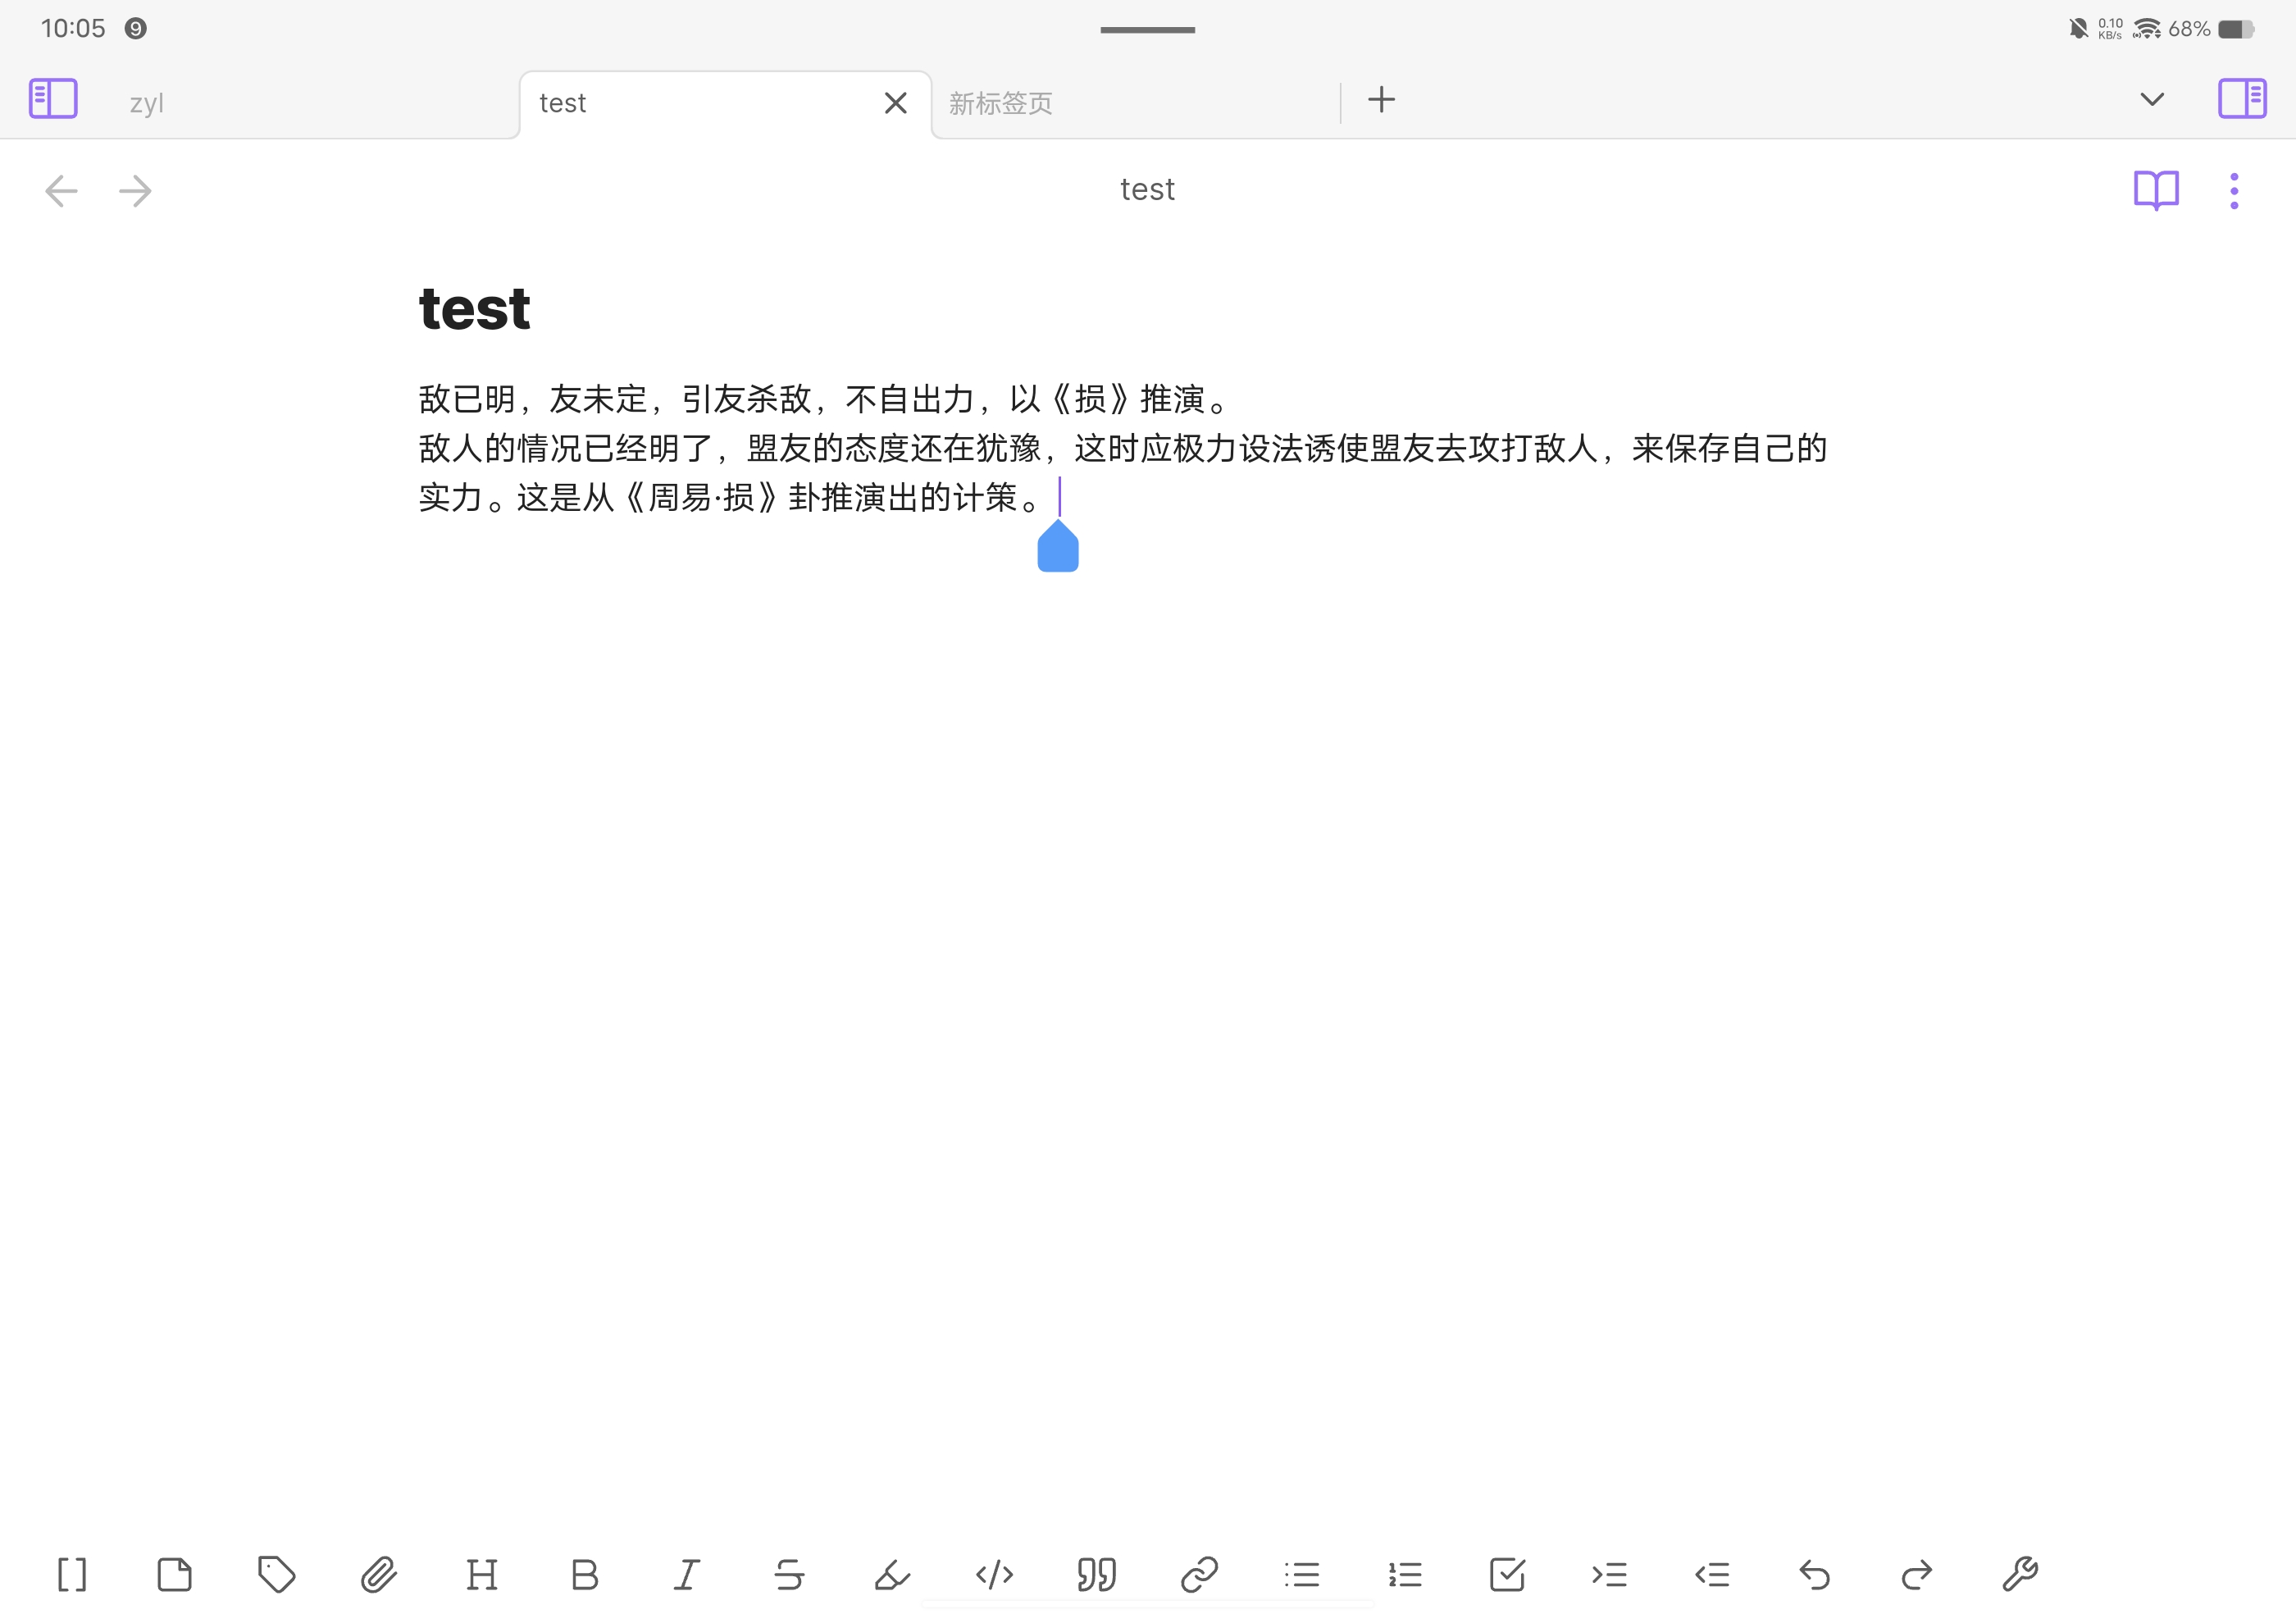2296x1614 pixels.
Task: Insert a blockquote from the toolbar
Action: pyautogui.click(x=1097, y=1574)
